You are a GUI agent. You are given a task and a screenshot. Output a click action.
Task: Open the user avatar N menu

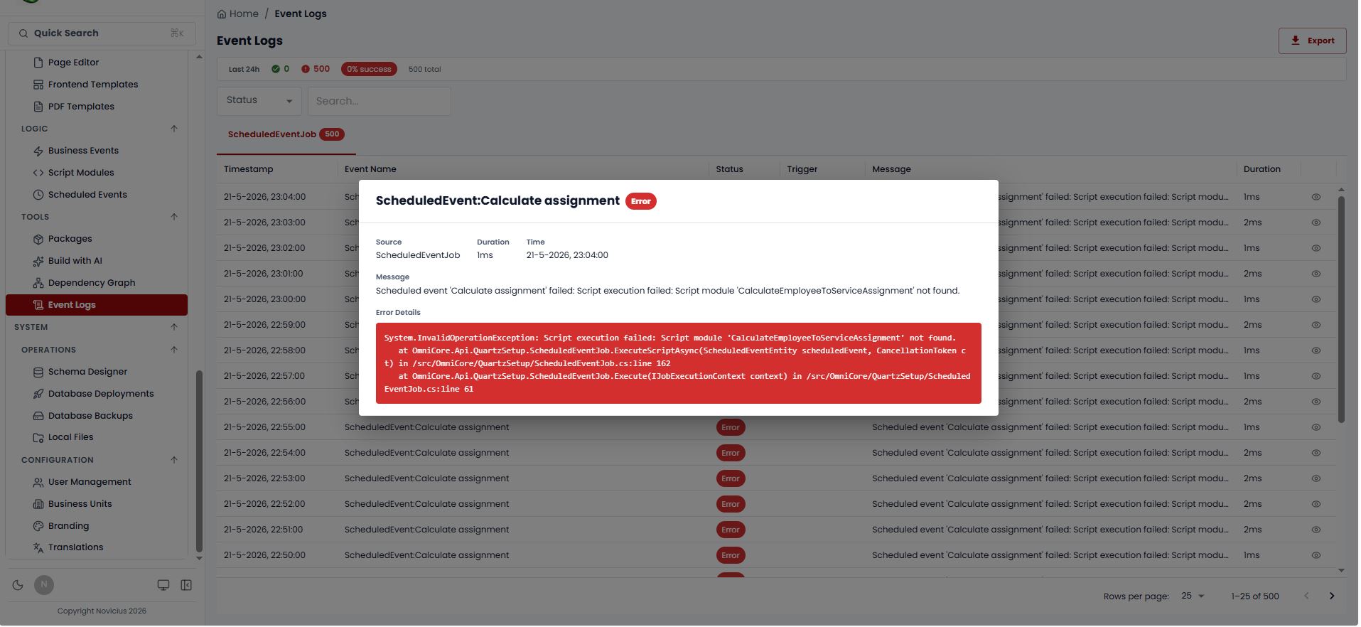[x=44, y=585]
